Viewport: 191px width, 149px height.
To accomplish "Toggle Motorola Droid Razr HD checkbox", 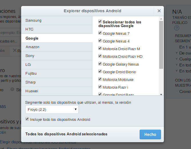I will coord(100,56).
